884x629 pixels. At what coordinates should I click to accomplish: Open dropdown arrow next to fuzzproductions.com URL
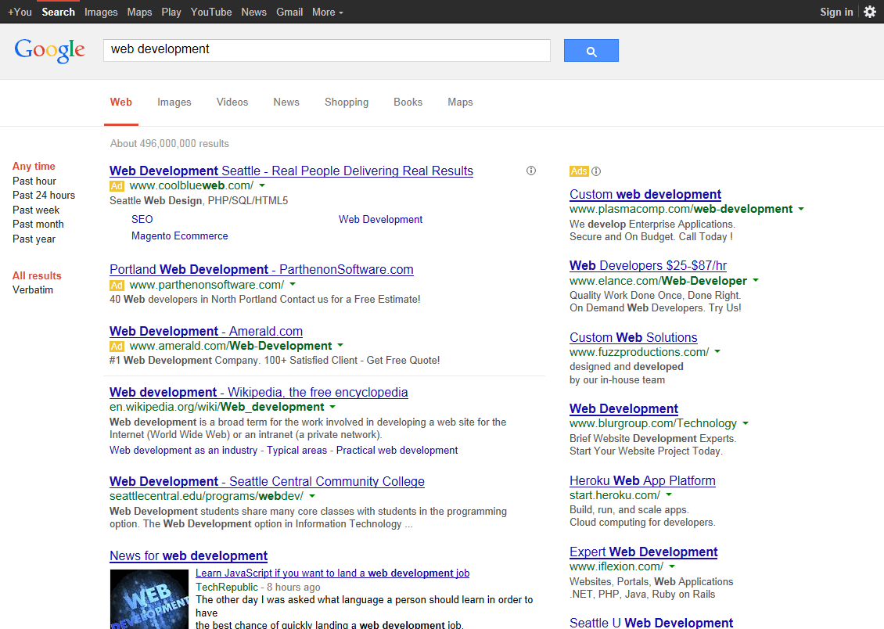click(x=717, y=352)
